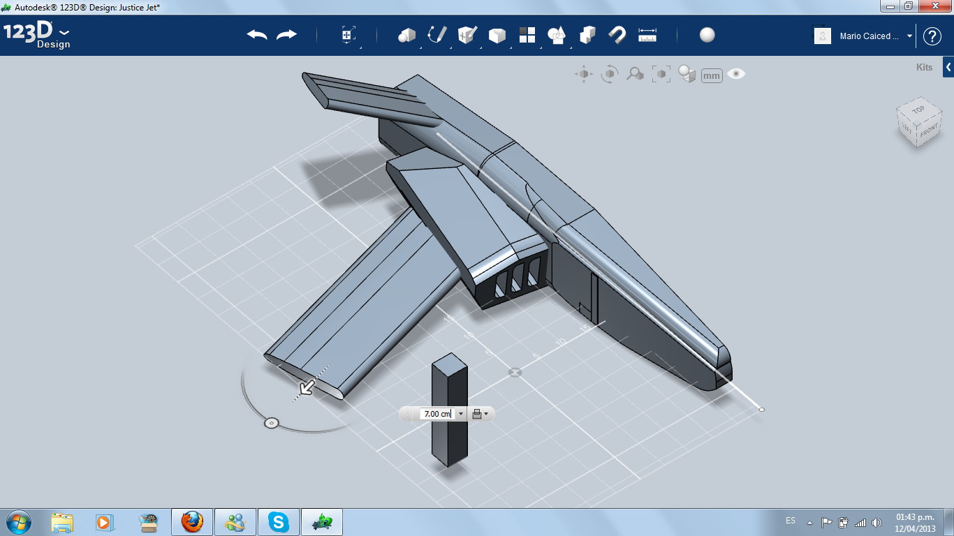Screen dimensions: 954x536
Task: Click the LEFT face of view cube
Action: [906, 128]
